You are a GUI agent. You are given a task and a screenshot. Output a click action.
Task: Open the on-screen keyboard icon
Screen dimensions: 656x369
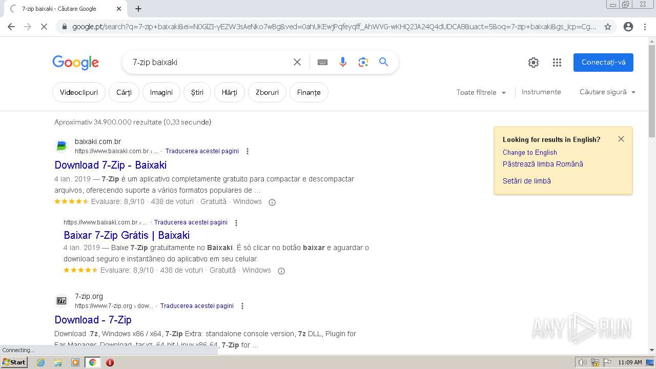[322, 62]
